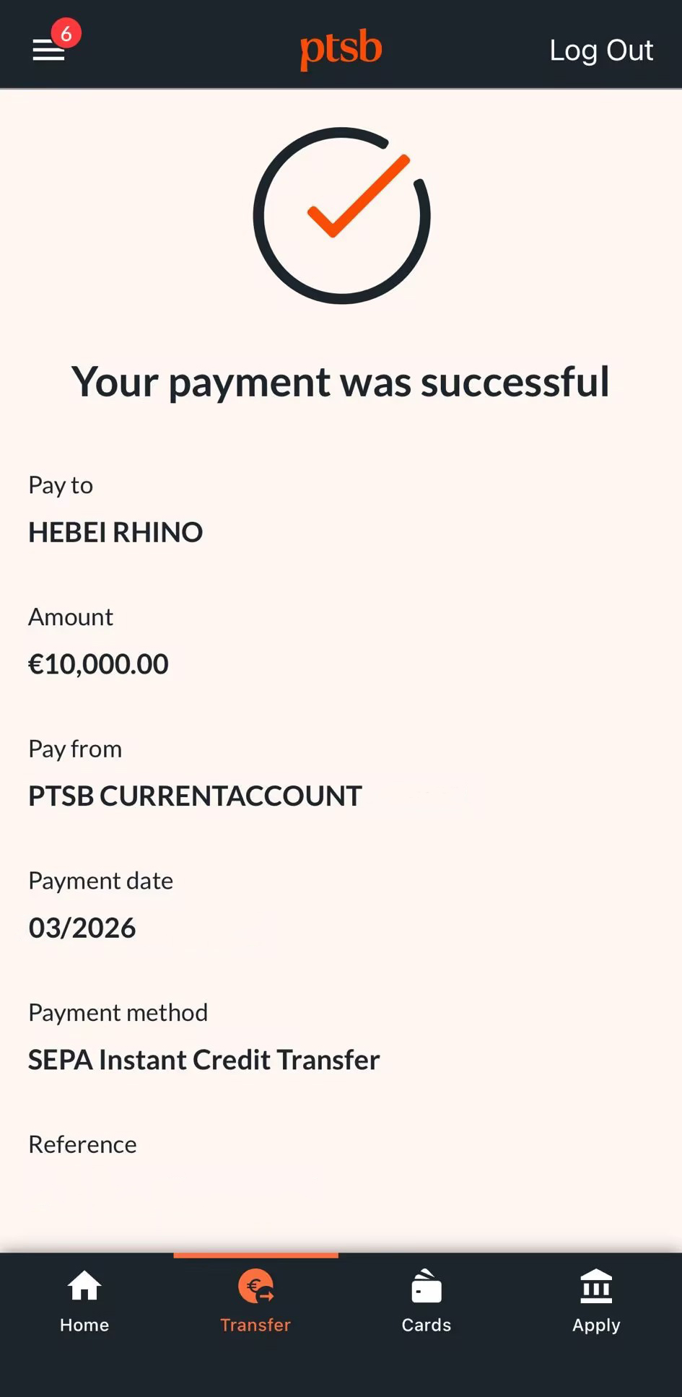Go to Home via house icon
Image resolution: width=682 pixels, height=1397 pixels.
(84, 1287)
